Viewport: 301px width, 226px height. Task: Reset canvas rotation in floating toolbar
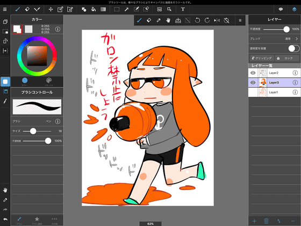click(x=226, y=20)
